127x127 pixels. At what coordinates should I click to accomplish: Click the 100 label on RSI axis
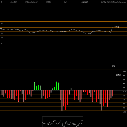(x=2, y=23)
